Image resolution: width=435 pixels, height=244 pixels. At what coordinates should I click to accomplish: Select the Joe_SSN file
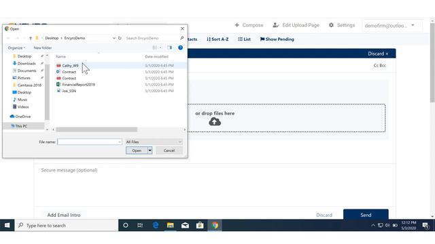pos(69,91)
